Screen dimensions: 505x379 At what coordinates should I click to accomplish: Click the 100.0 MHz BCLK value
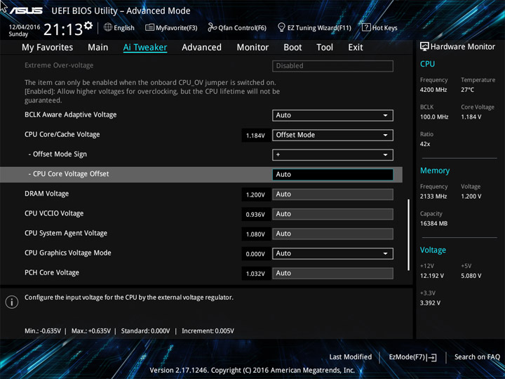(x=434, y=117)
